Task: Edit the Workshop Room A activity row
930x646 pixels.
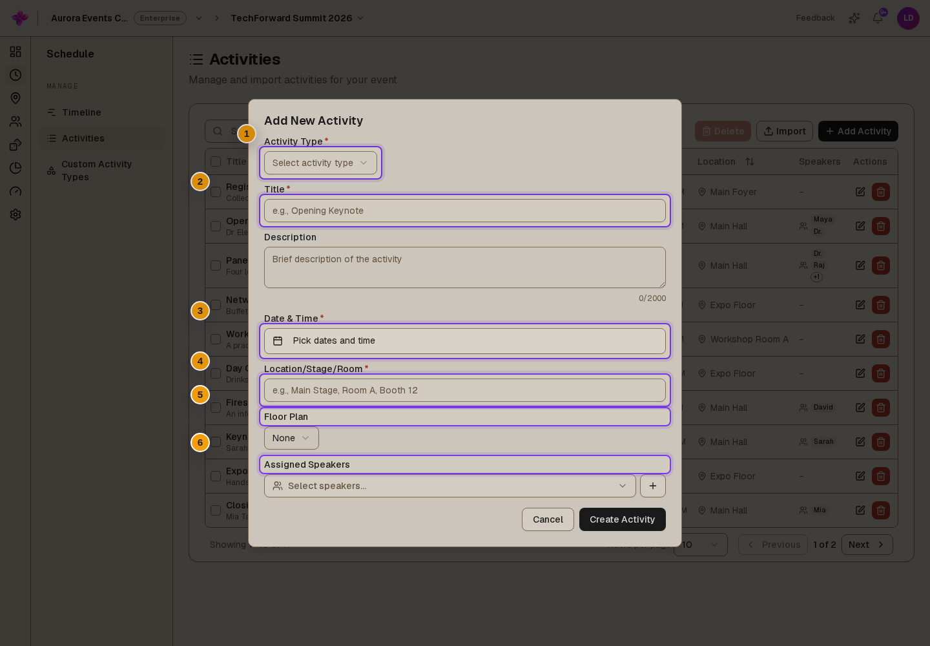Action: pos(860,339)
